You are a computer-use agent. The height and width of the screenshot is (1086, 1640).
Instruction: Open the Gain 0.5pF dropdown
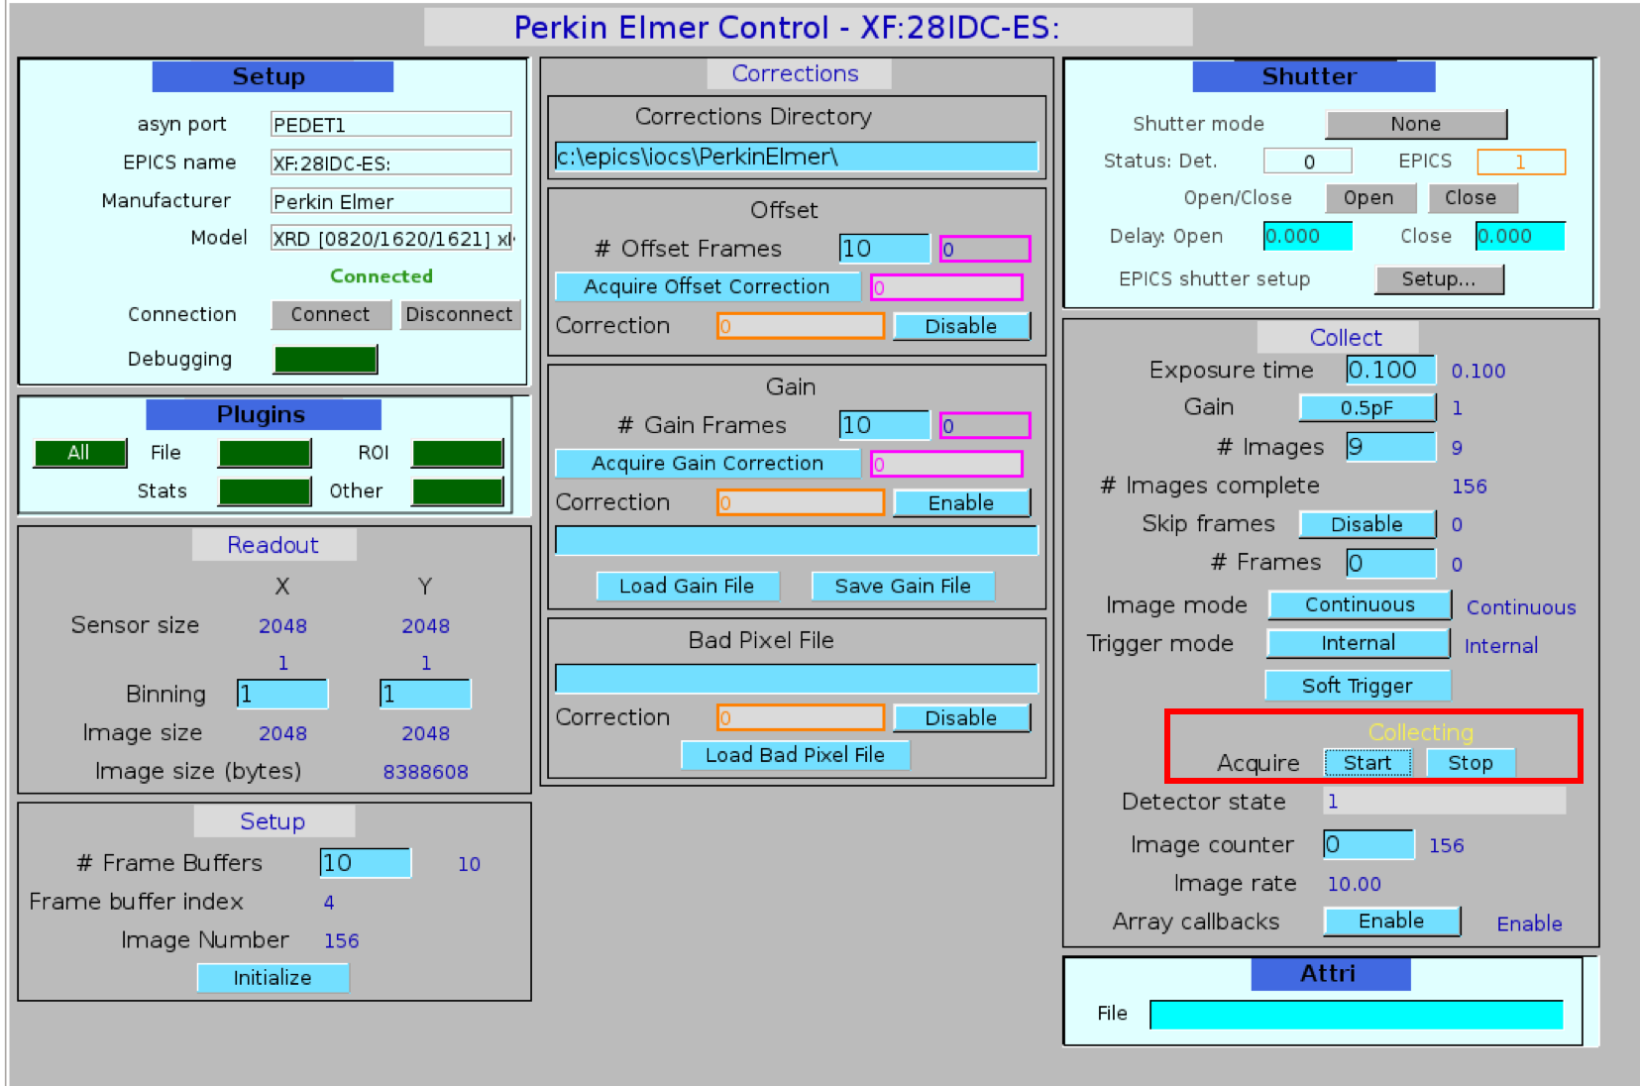coord(1367,407)
